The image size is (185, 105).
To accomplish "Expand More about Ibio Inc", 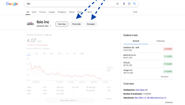I will (70, 100).
